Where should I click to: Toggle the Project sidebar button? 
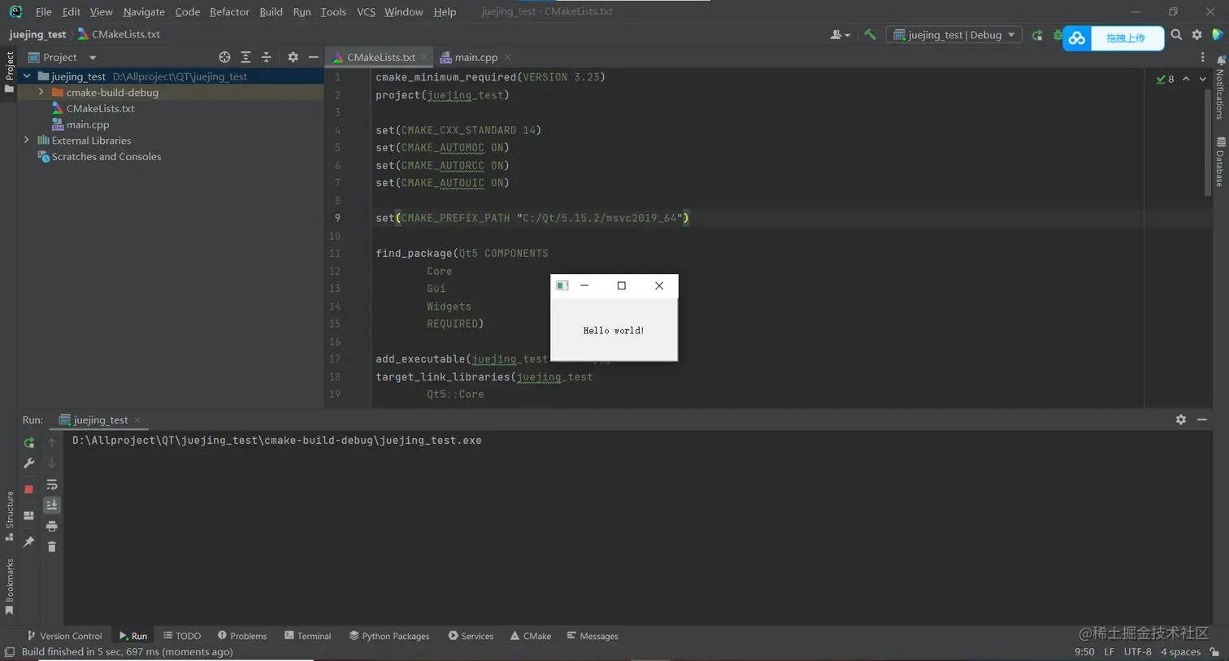click(10, 72)
